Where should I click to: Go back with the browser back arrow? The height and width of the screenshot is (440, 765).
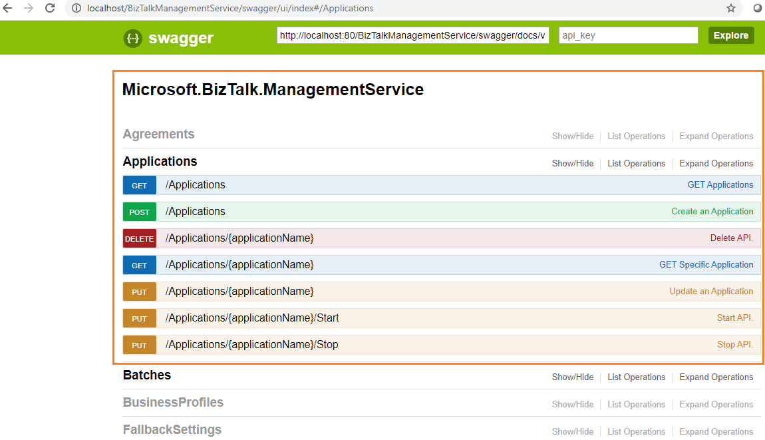(x=7, y=8)
